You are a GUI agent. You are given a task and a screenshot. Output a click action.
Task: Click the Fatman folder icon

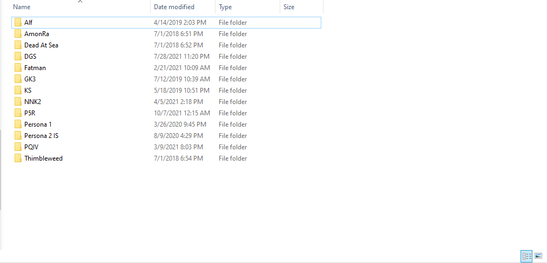coord(18,68)
